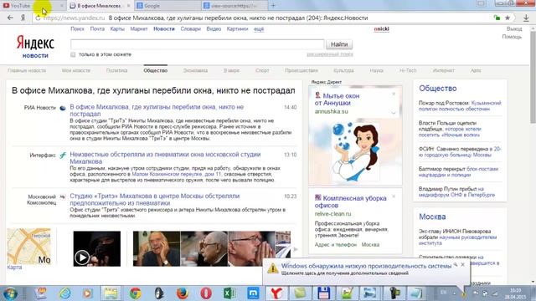Viewport: 536px width, 301px height.
Task: Open the 'ФСИН: Савченко переведена' sidebar story
Action: [x=460, y=152]
